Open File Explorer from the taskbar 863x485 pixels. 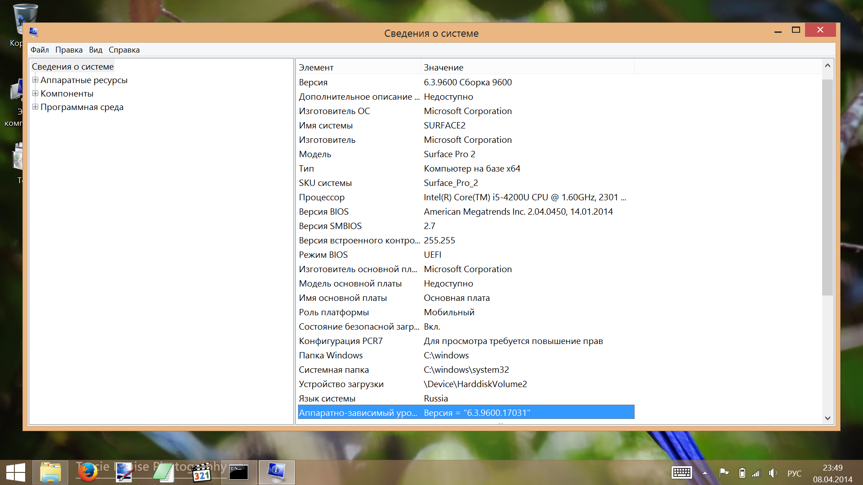(50, 472)
